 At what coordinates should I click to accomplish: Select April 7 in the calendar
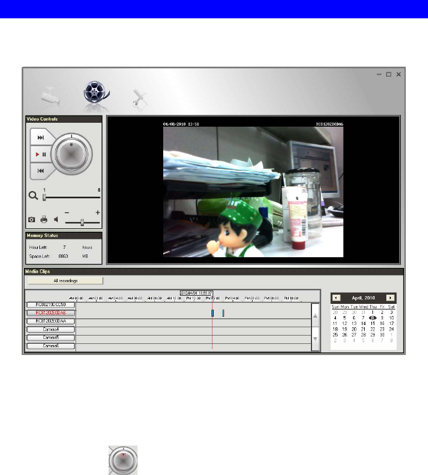[363, 318]
